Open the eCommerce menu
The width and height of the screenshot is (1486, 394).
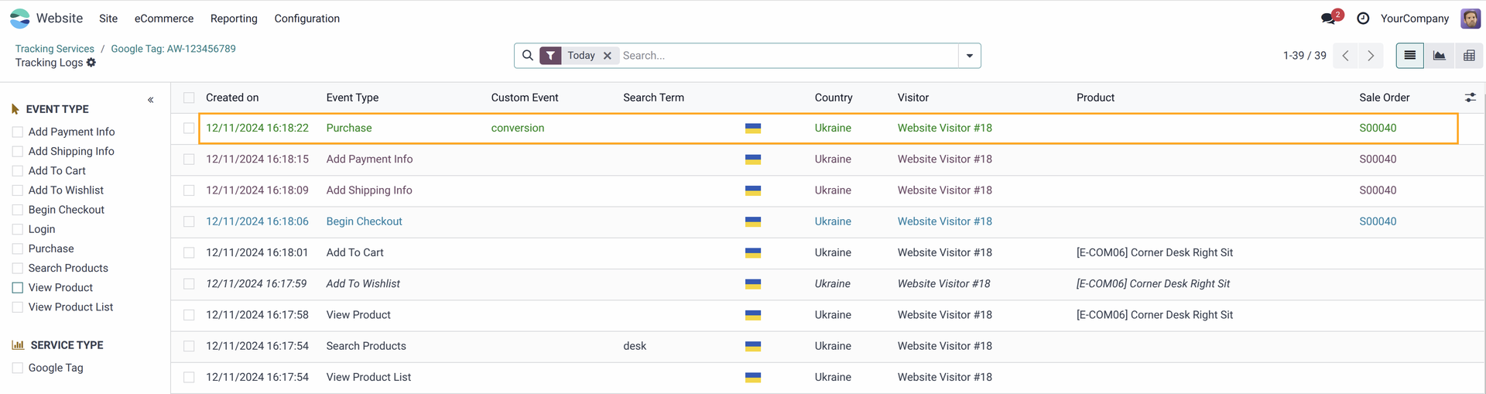[164, 19]
